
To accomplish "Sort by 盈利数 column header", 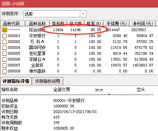I will [58, 24].
